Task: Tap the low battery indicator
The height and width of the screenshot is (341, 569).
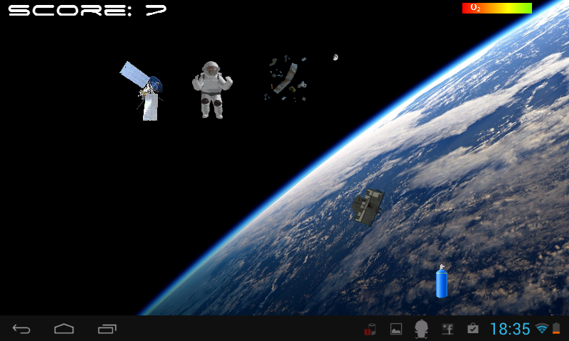Action: click(556, 329)
